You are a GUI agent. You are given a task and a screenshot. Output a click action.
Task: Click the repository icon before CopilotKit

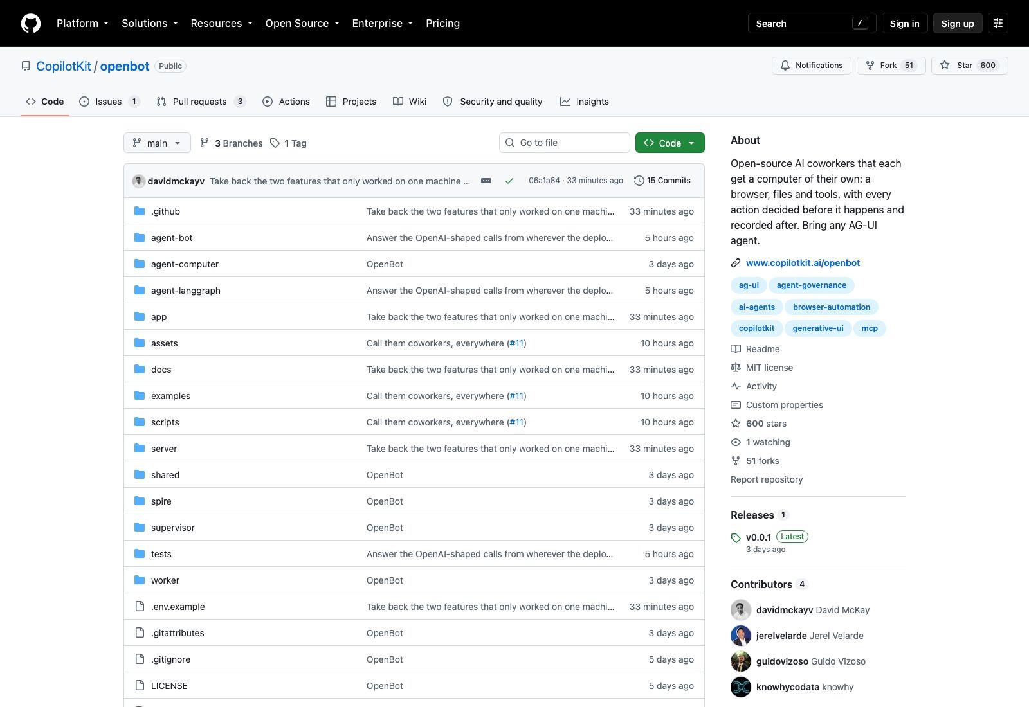[26, 66]
